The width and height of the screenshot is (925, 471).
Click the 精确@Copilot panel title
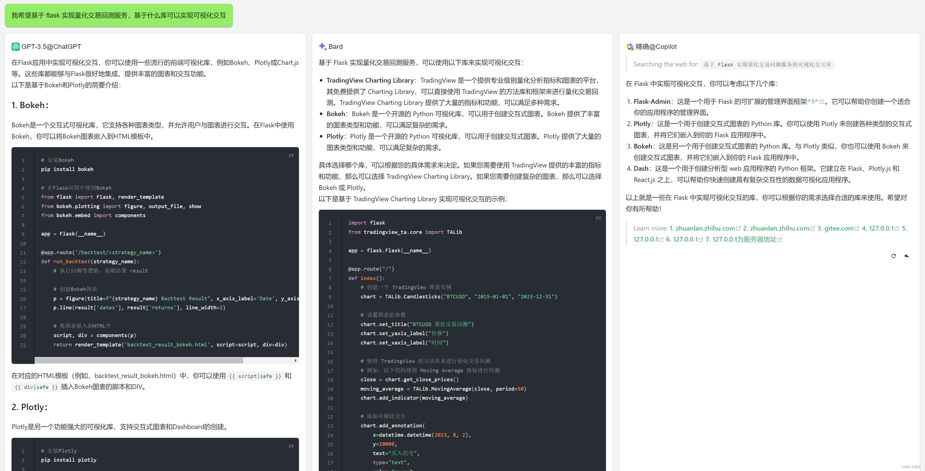(656, 47)
